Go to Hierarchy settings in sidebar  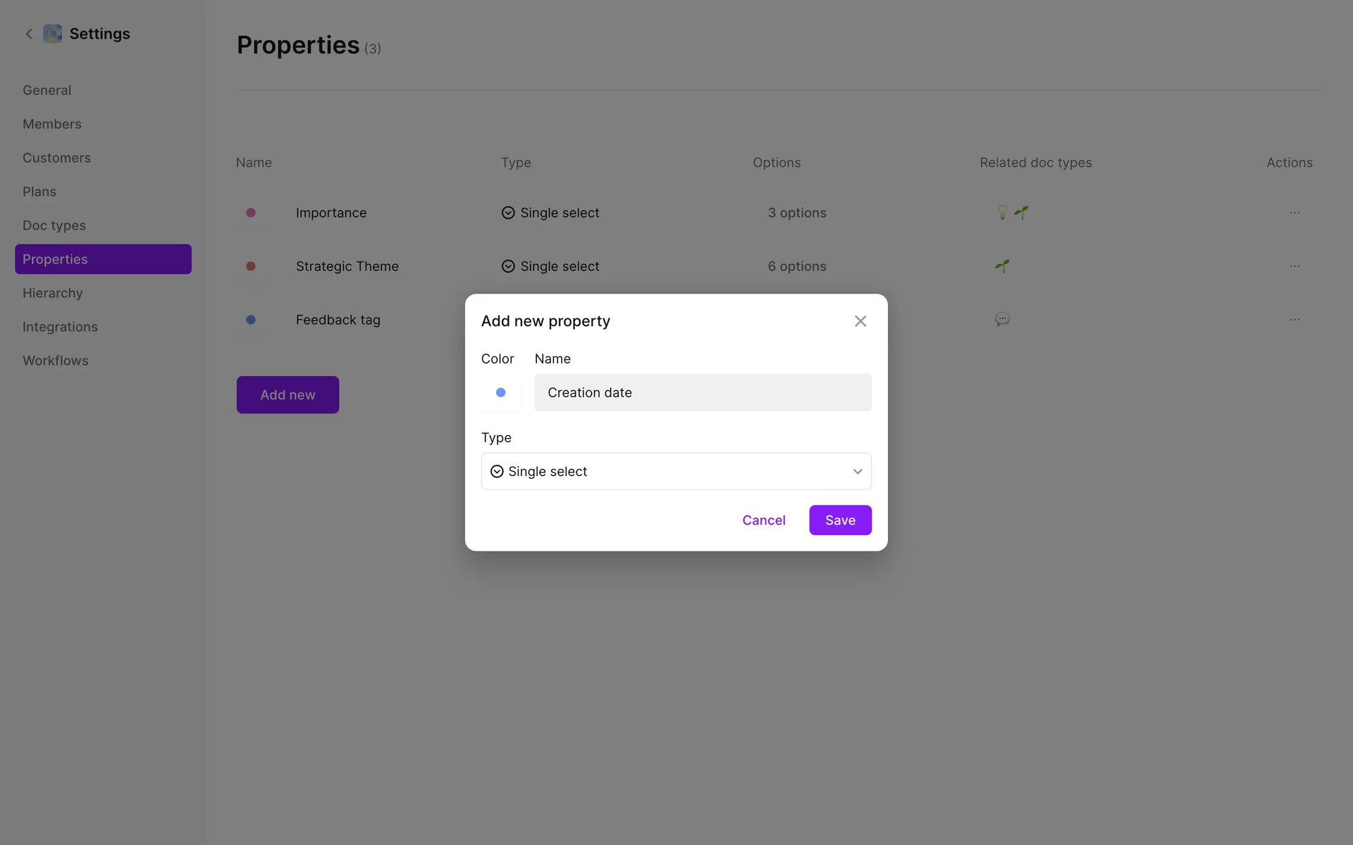point(53,293)
